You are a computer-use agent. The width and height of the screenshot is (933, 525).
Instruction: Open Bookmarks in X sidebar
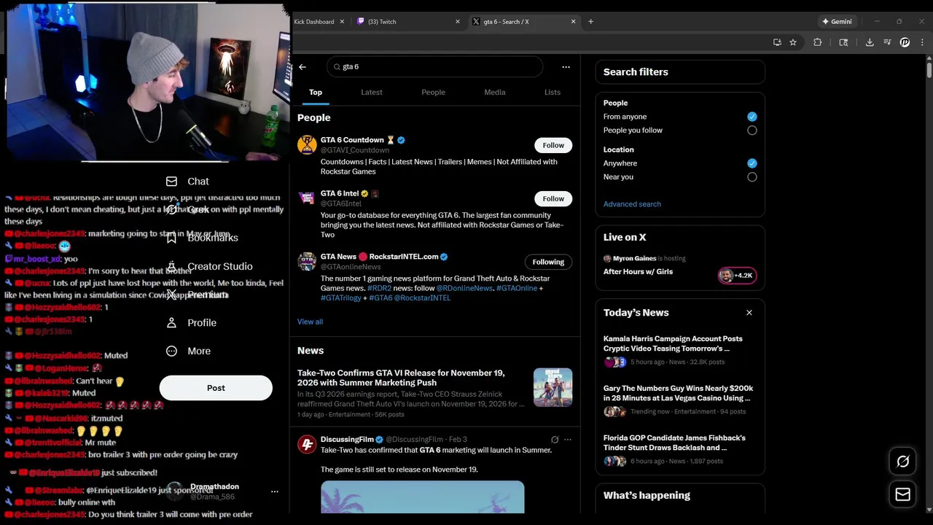pos(203,238)
